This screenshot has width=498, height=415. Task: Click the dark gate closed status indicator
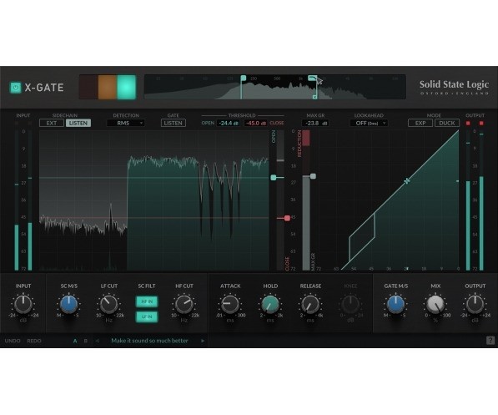point(88,87)
